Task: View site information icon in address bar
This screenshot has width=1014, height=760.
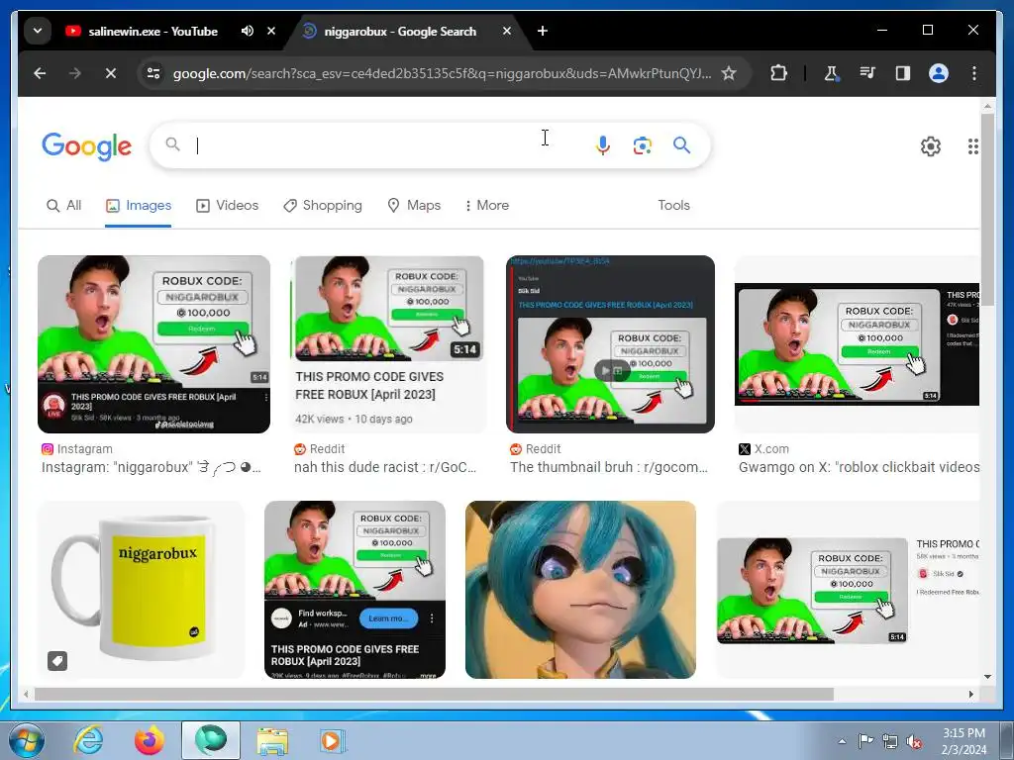Action: 153,73
